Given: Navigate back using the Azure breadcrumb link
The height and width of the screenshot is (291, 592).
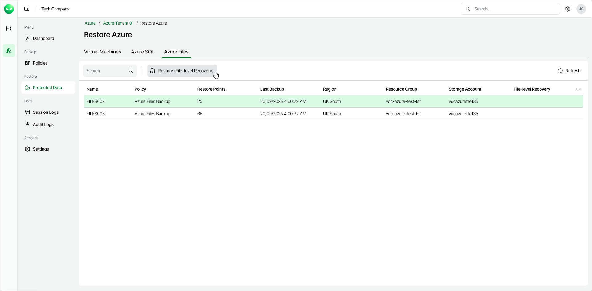Looking at the screenshot, I should click(90, 23).
